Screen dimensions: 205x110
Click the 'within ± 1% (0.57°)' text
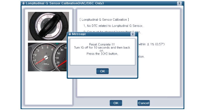coord(151,44)
